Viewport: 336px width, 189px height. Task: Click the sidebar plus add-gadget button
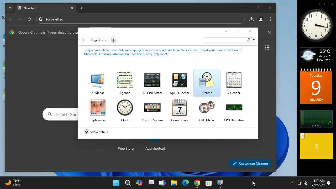[x=332, y=4]
